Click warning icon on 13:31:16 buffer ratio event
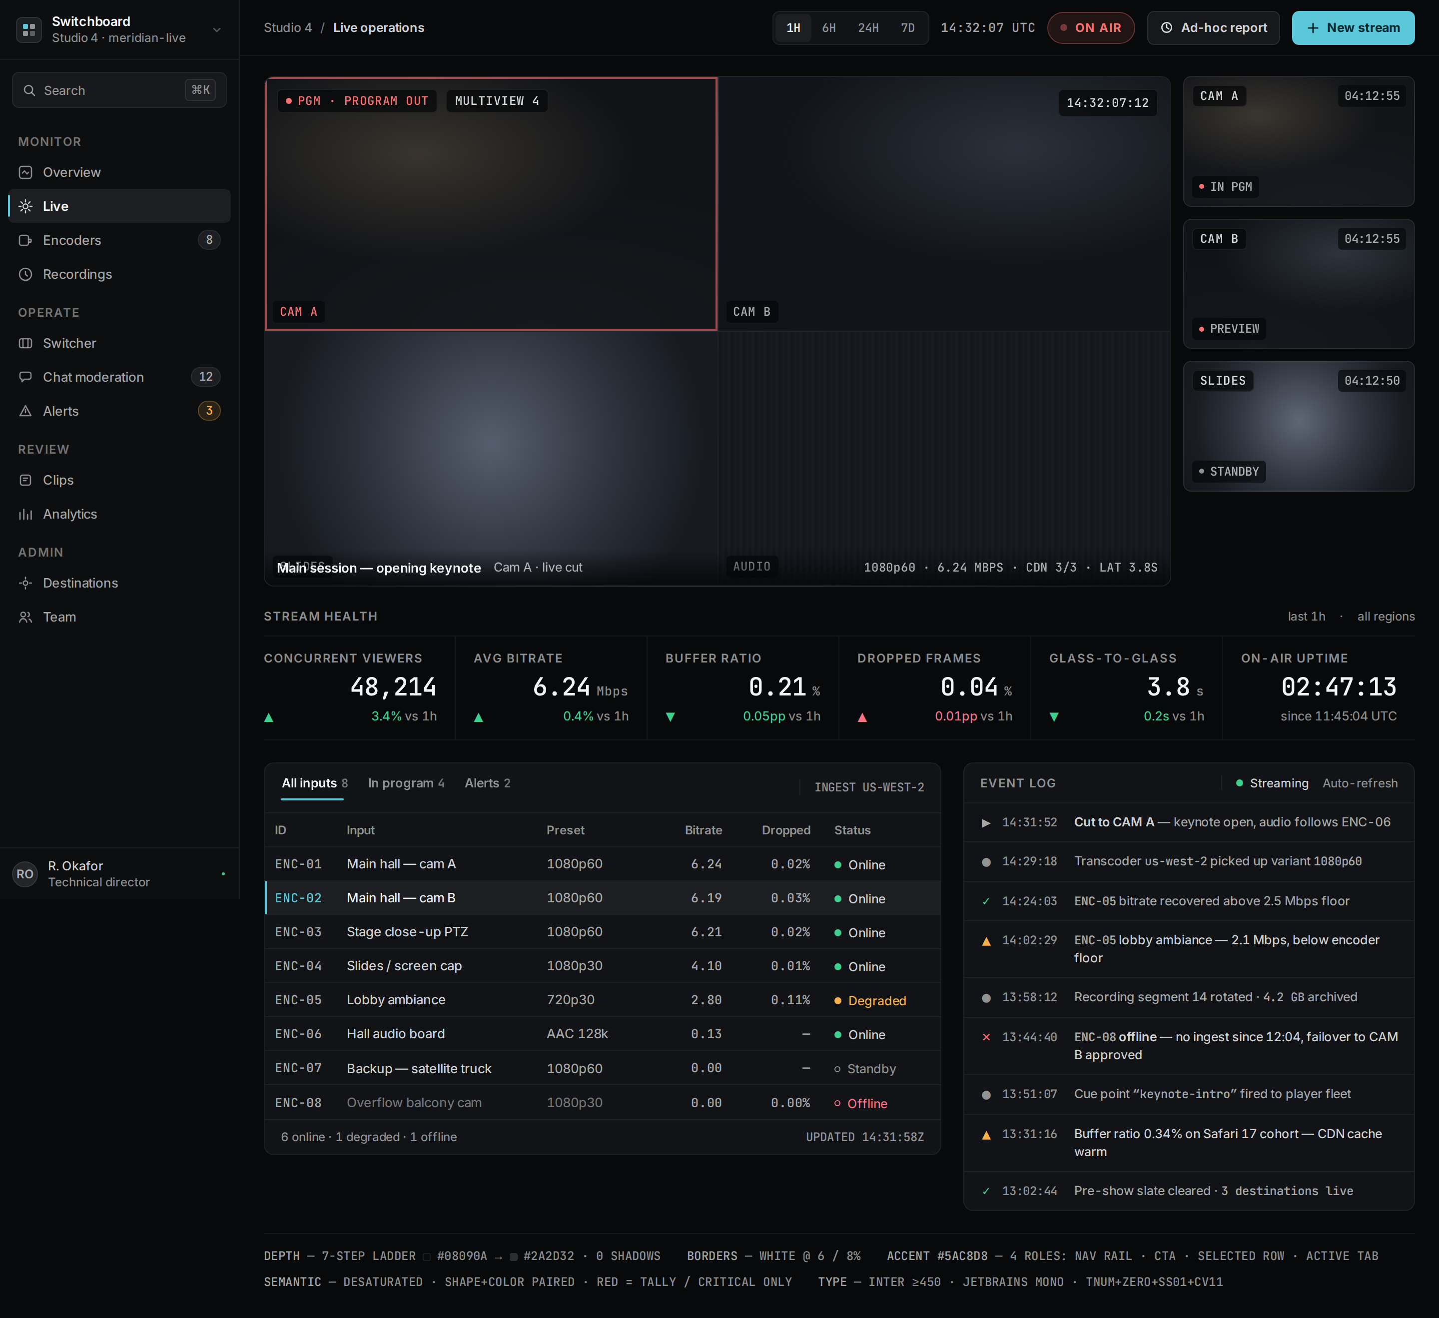Screen dimensions: 1439x1318 [x=986, y=1135]
